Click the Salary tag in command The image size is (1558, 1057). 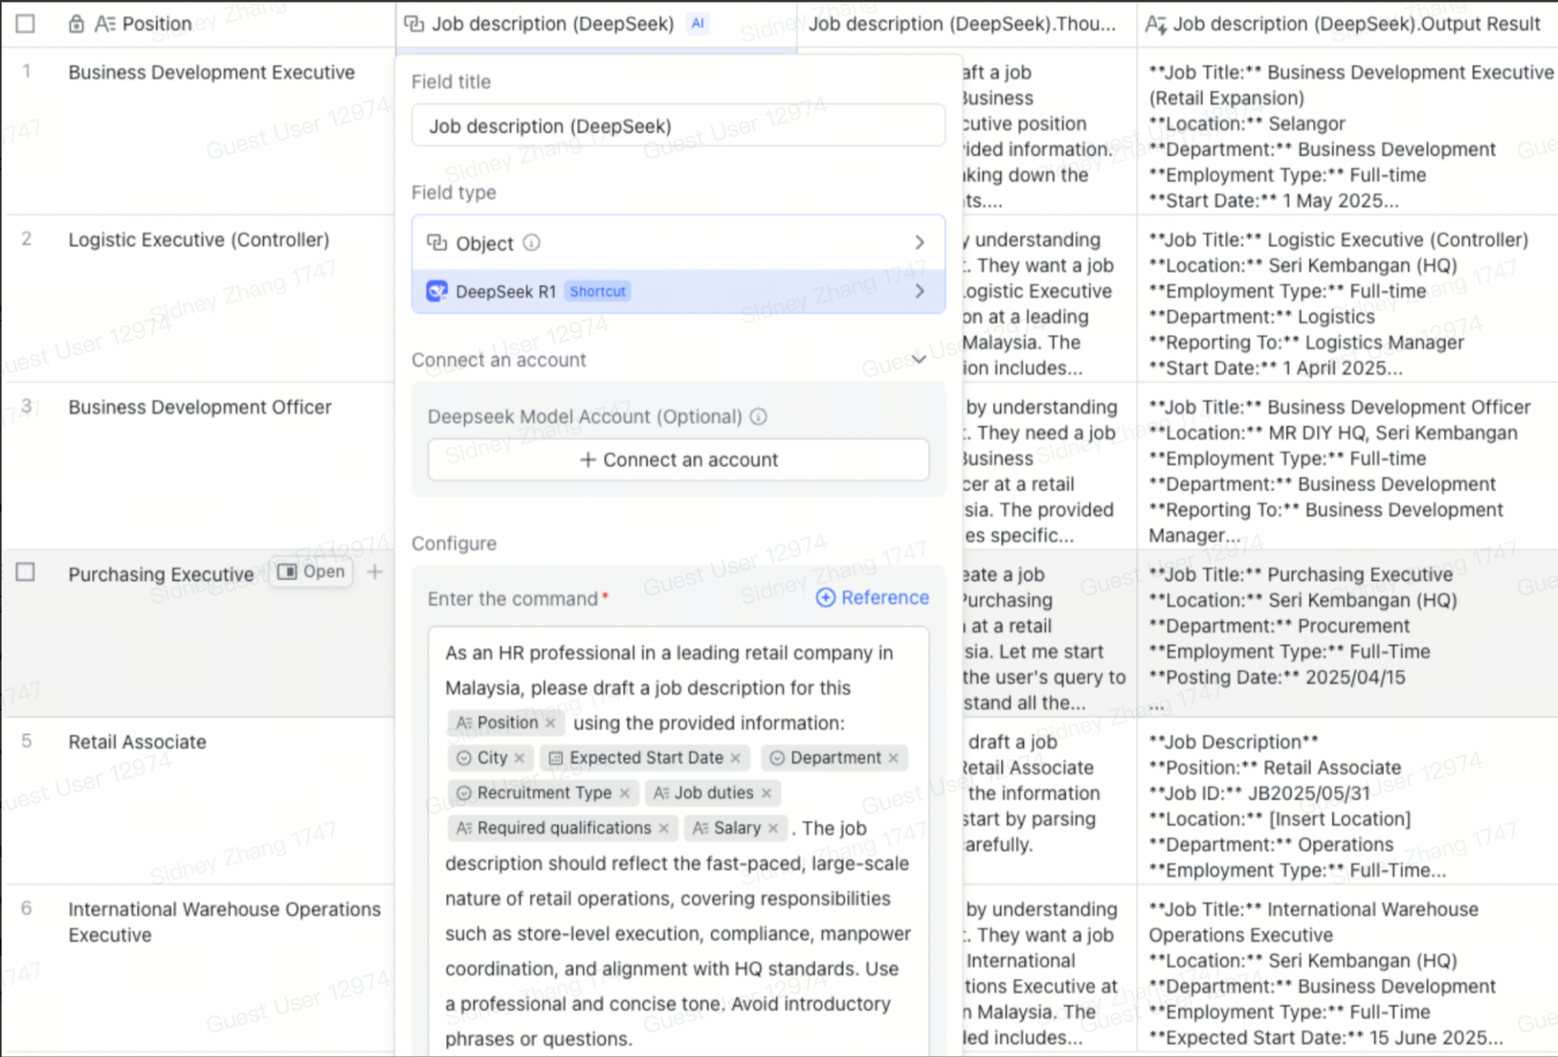[736, 829]
